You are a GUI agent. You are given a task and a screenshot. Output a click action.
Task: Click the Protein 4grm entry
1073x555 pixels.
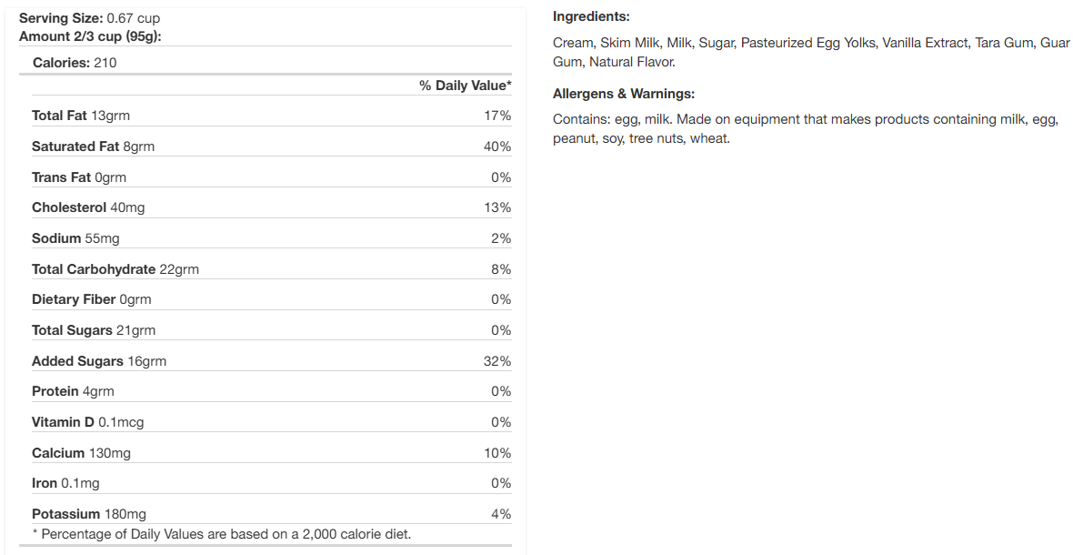coord(73,391)
